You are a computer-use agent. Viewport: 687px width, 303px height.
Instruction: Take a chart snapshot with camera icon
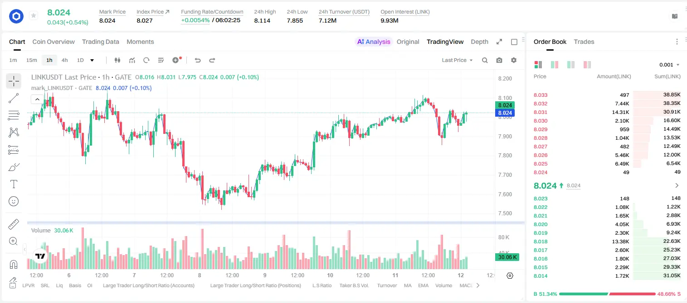pos(499,60)
